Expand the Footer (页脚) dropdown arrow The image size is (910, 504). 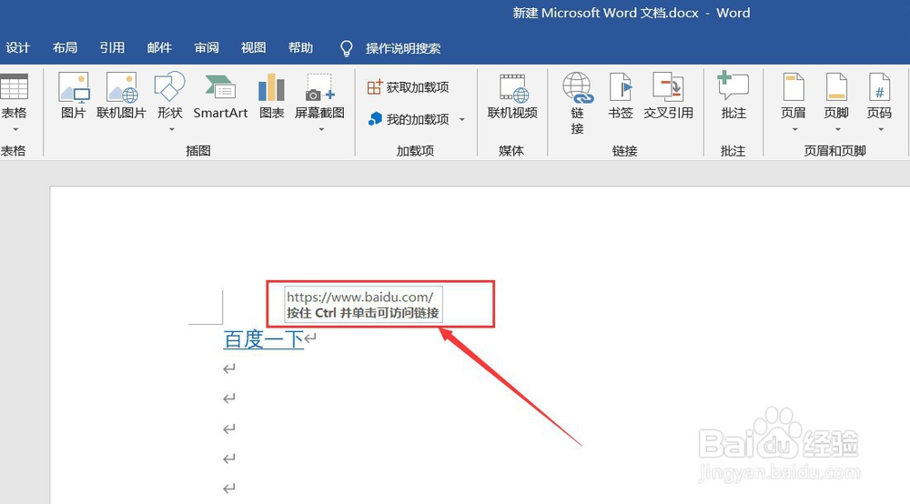point(837,129)
